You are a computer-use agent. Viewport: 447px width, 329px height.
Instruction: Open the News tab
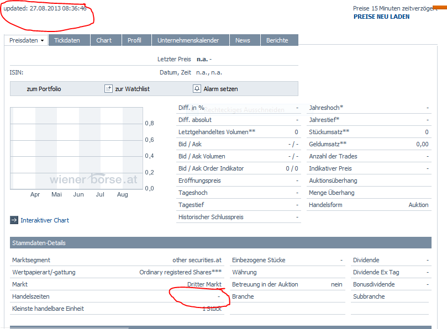point(244,40)
